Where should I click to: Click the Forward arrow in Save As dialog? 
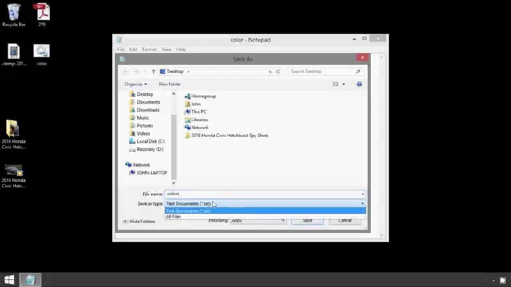[137, 72]
